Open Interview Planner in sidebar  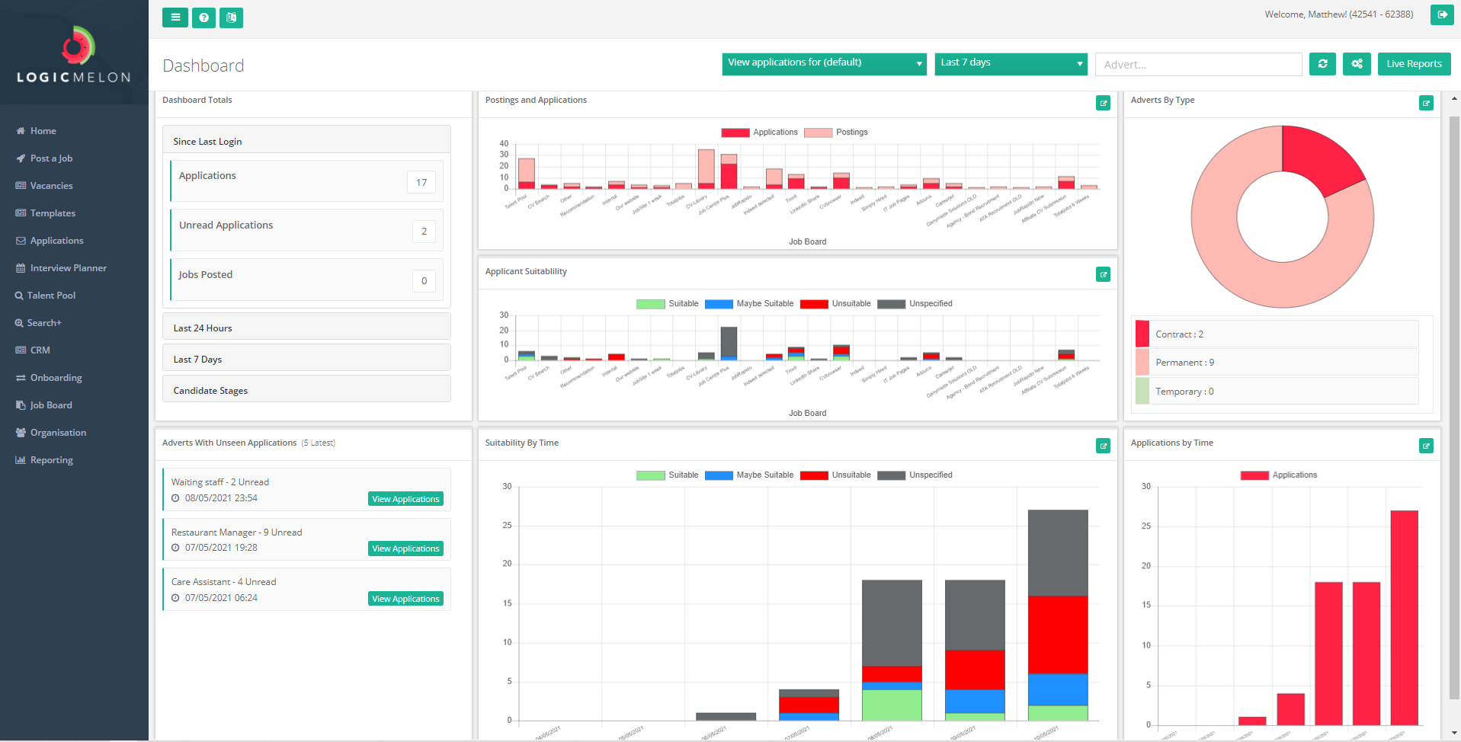point(61,268)
